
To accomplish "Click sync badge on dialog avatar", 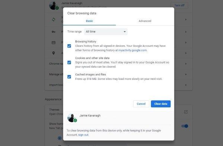I will coord(75,120).
